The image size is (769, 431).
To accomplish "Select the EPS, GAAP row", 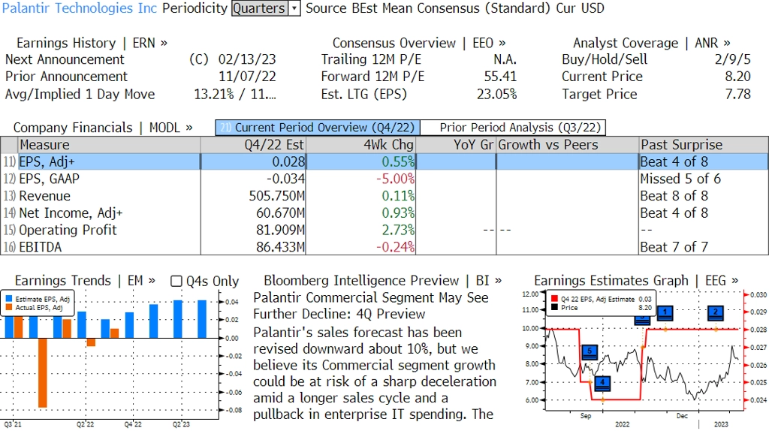I will click(x=384, y=179).
